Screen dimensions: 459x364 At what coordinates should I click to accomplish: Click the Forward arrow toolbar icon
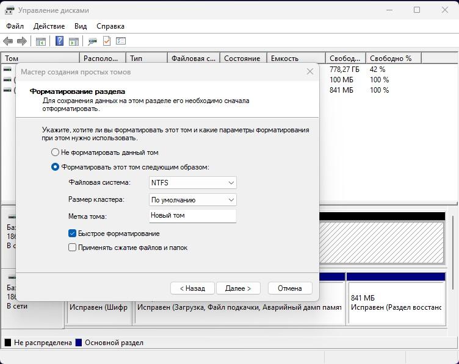pyautogui.click(x=22, y=41)
